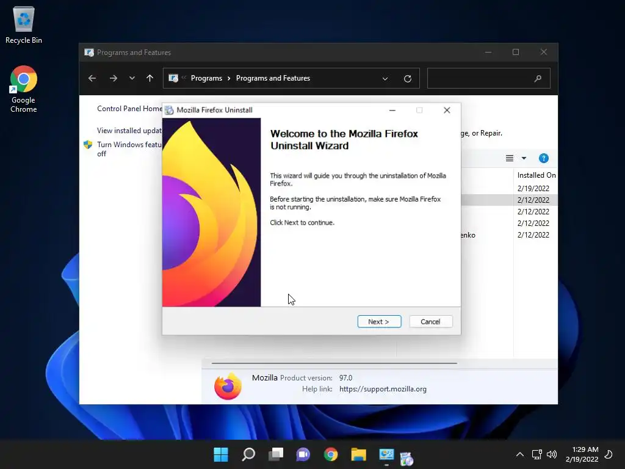Minimize the Mozilla Firefox Uninstall dialog
The image size is (625, 469).
pos(392,110)
